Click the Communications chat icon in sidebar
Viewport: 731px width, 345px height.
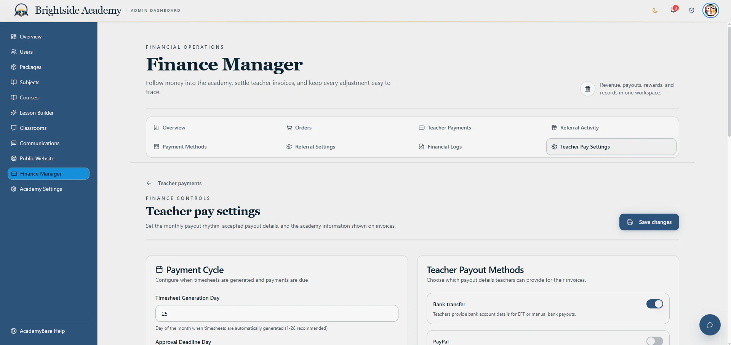coord(14,143)
